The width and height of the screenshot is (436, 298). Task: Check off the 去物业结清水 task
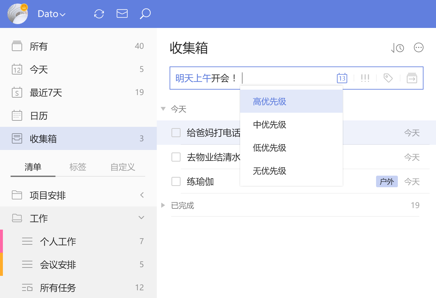[x=176, y=157]
